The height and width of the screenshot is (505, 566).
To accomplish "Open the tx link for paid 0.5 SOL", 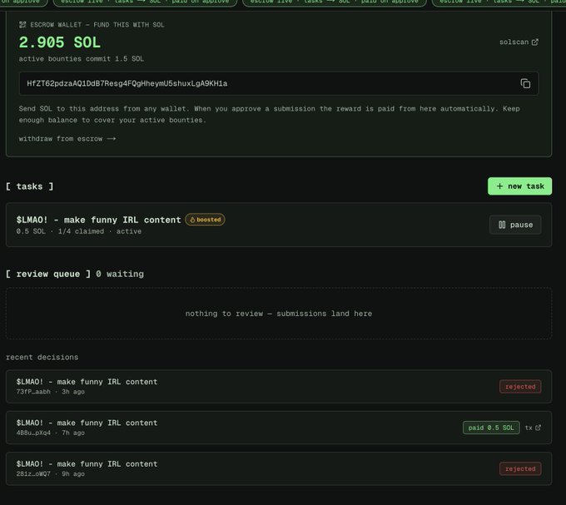I will point(533,428).
